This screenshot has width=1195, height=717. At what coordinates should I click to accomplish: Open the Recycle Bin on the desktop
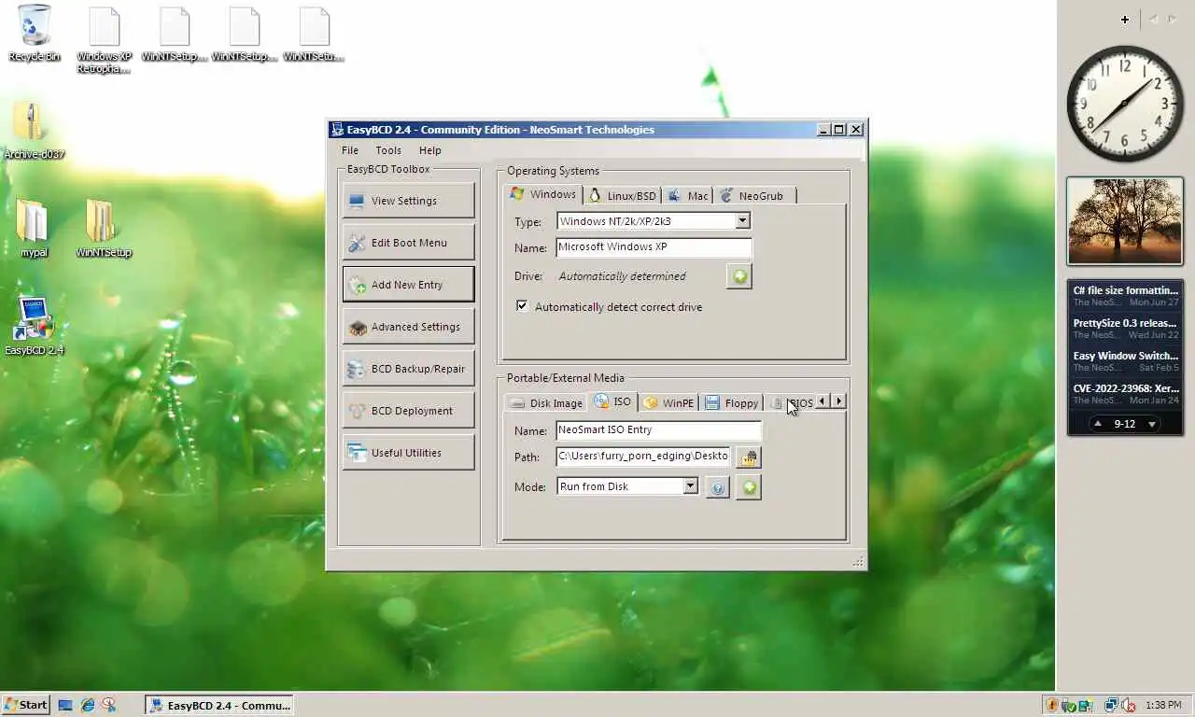35,34
